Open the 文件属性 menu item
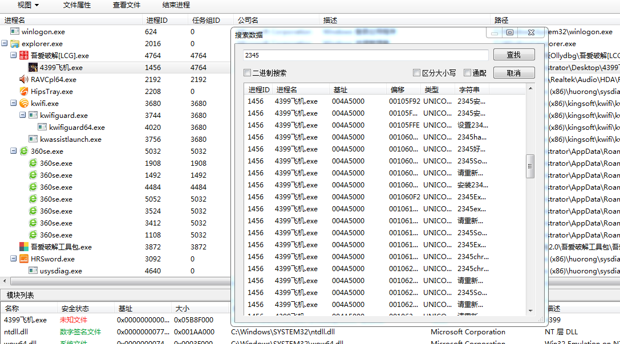 click(x=77, y=5)
